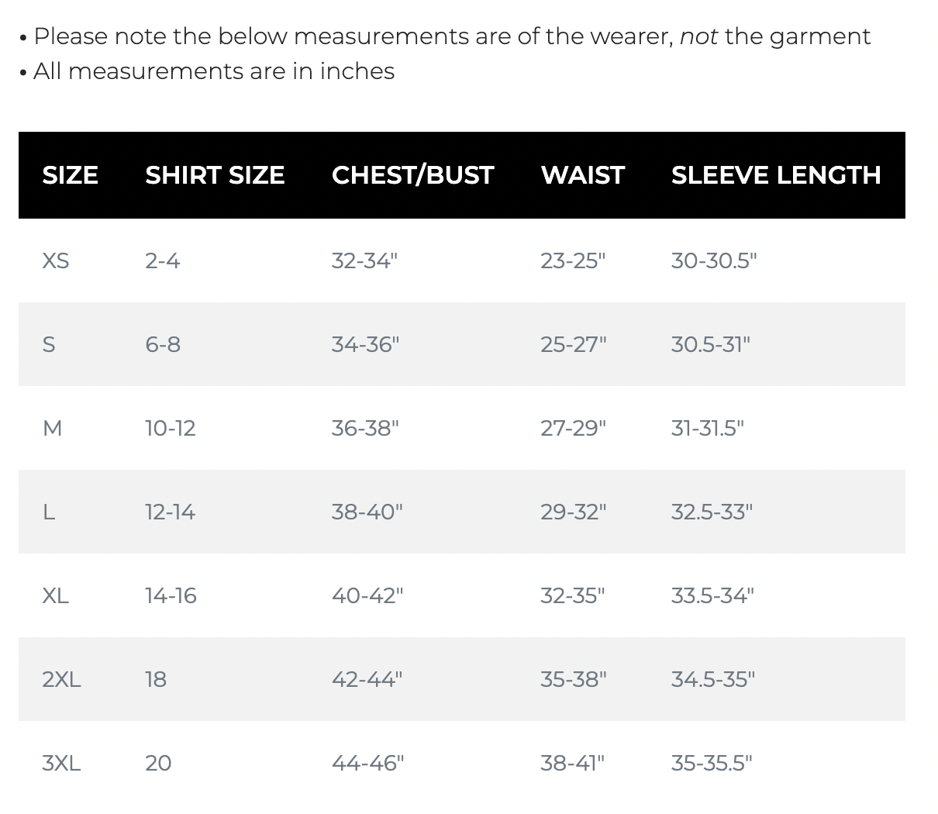Viewport: 938px width, 814px height.
Task: Click the italic word 'not' in the note
Action: pos(698,36)
